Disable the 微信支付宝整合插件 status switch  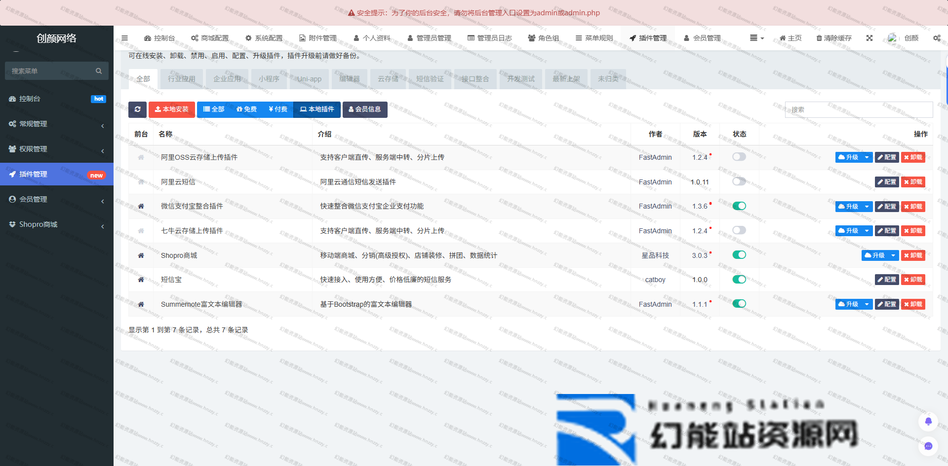(739, 206)
